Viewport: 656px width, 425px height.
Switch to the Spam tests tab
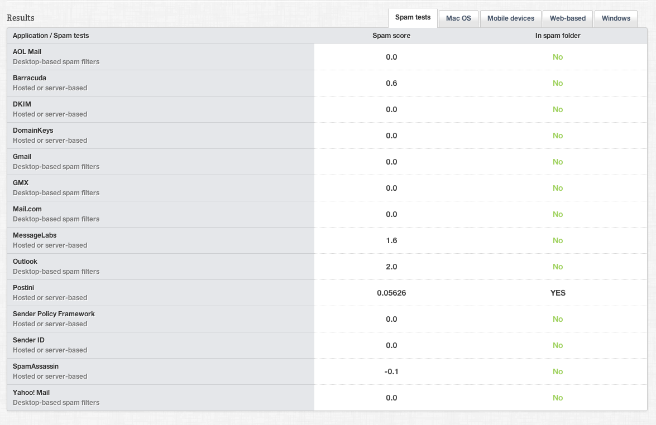click(413, 17)
